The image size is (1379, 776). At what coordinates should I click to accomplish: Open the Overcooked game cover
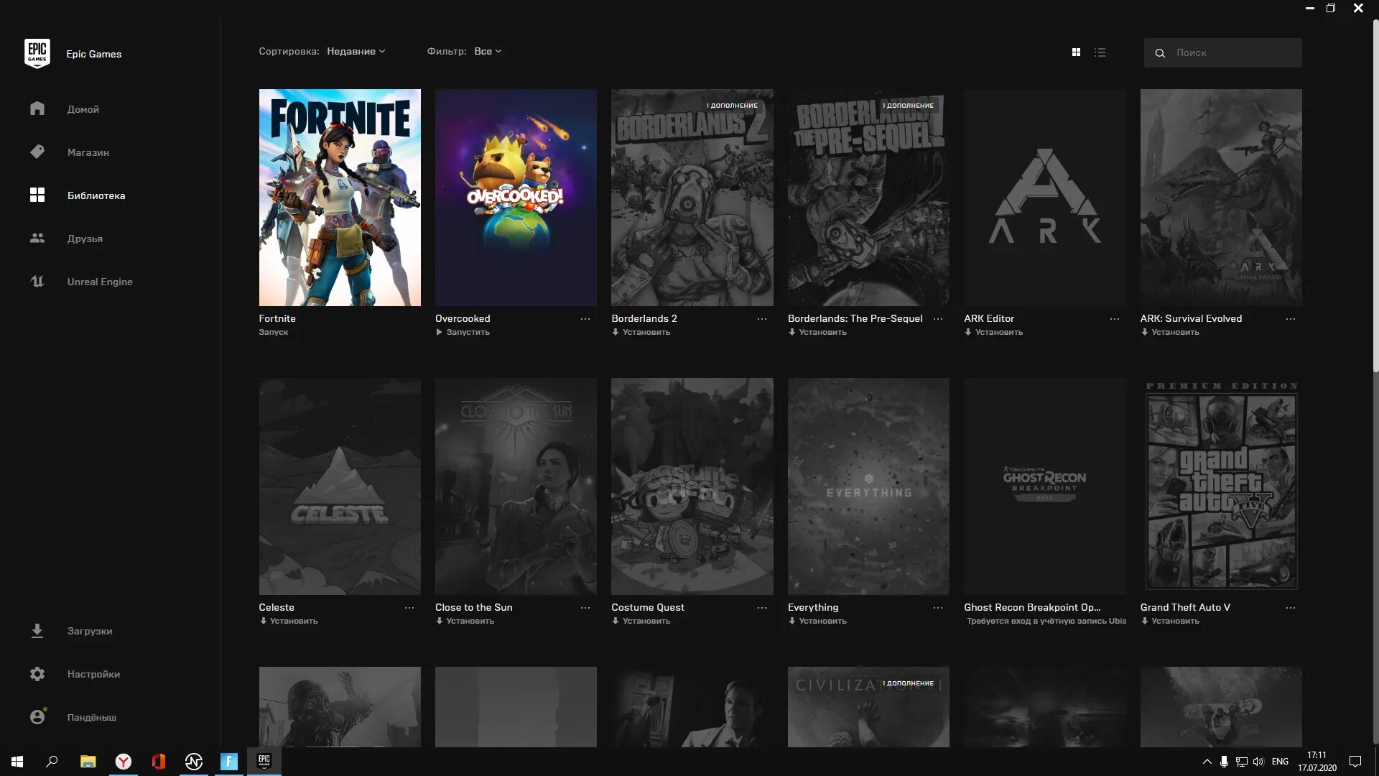516,198
